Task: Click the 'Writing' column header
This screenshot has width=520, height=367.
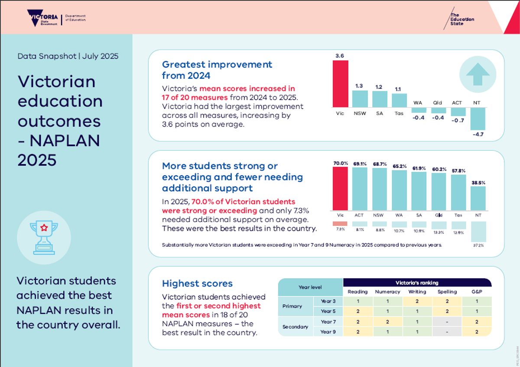Action: 417,292
